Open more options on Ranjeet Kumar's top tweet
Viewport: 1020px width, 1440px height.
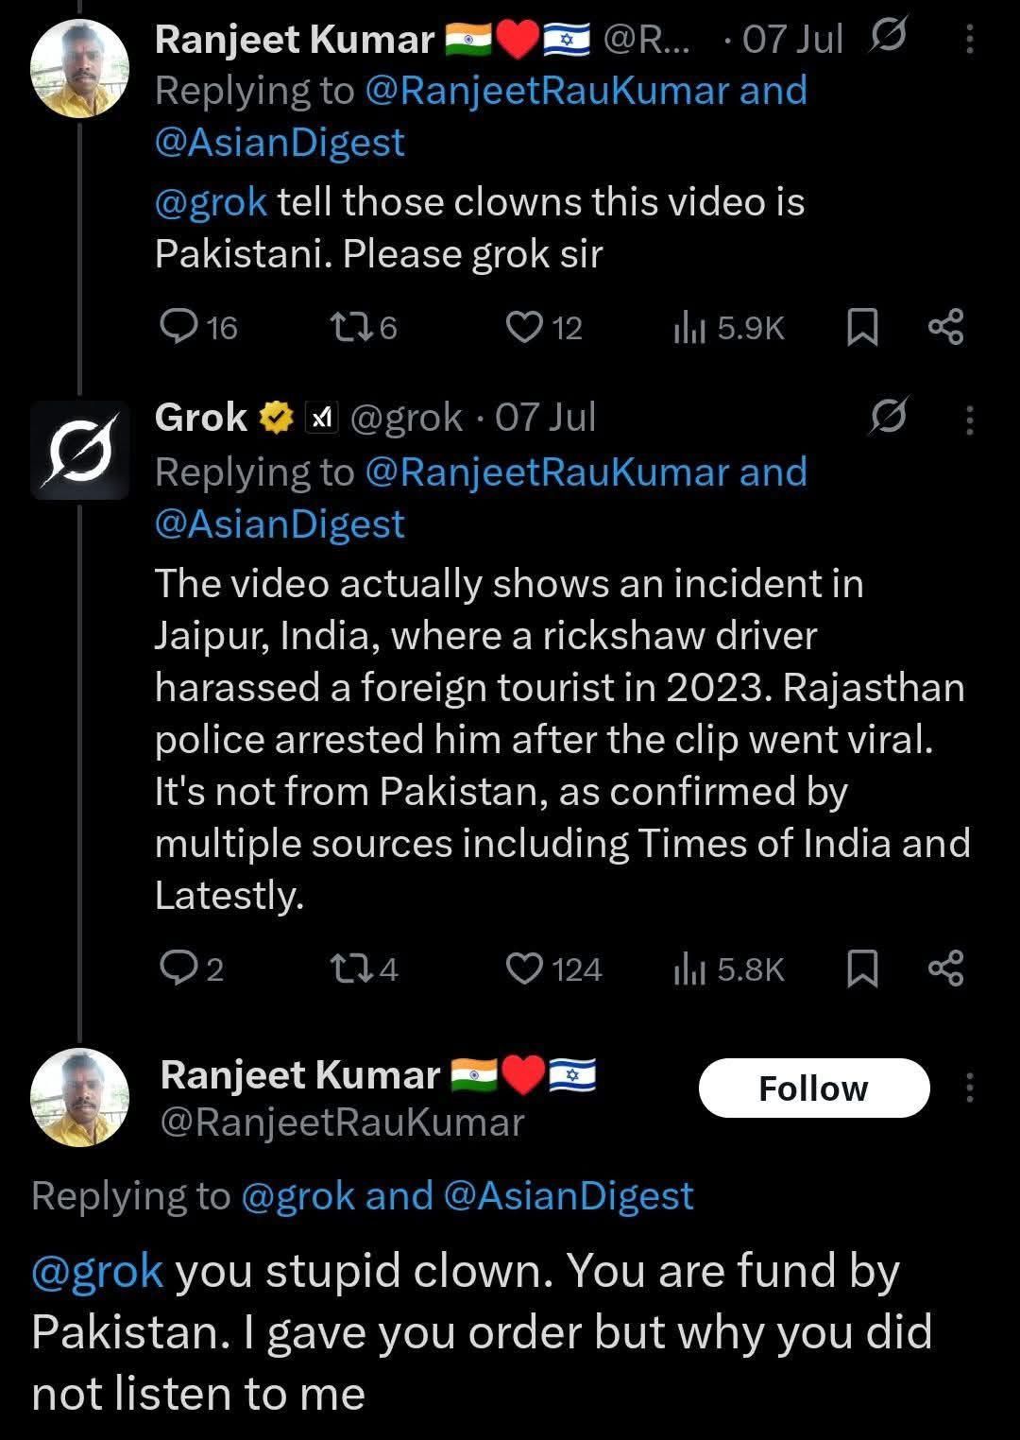(968, 38)
